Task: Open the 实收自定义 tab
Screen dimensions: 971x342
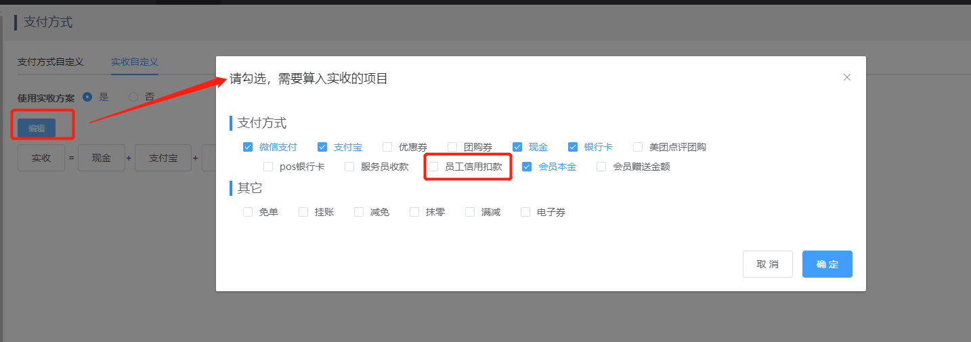Action: coord(135,62)
